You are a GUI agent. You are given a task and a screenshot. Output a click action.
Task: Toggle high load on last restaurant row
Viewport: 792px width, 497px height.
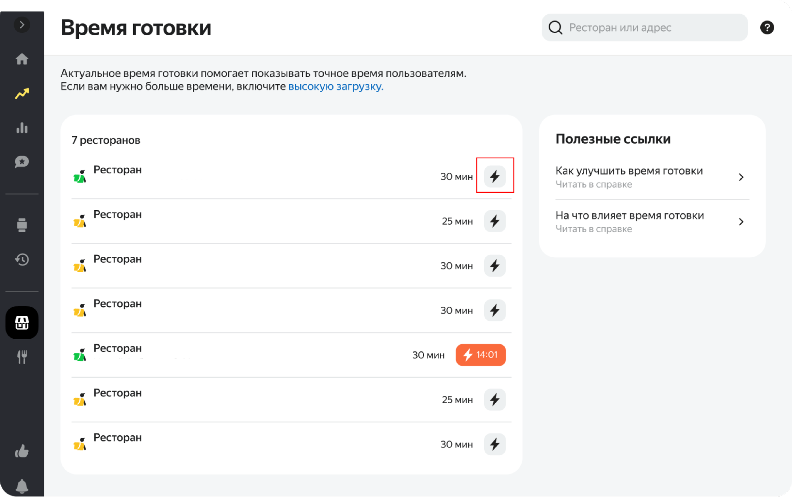coord(494,444)
